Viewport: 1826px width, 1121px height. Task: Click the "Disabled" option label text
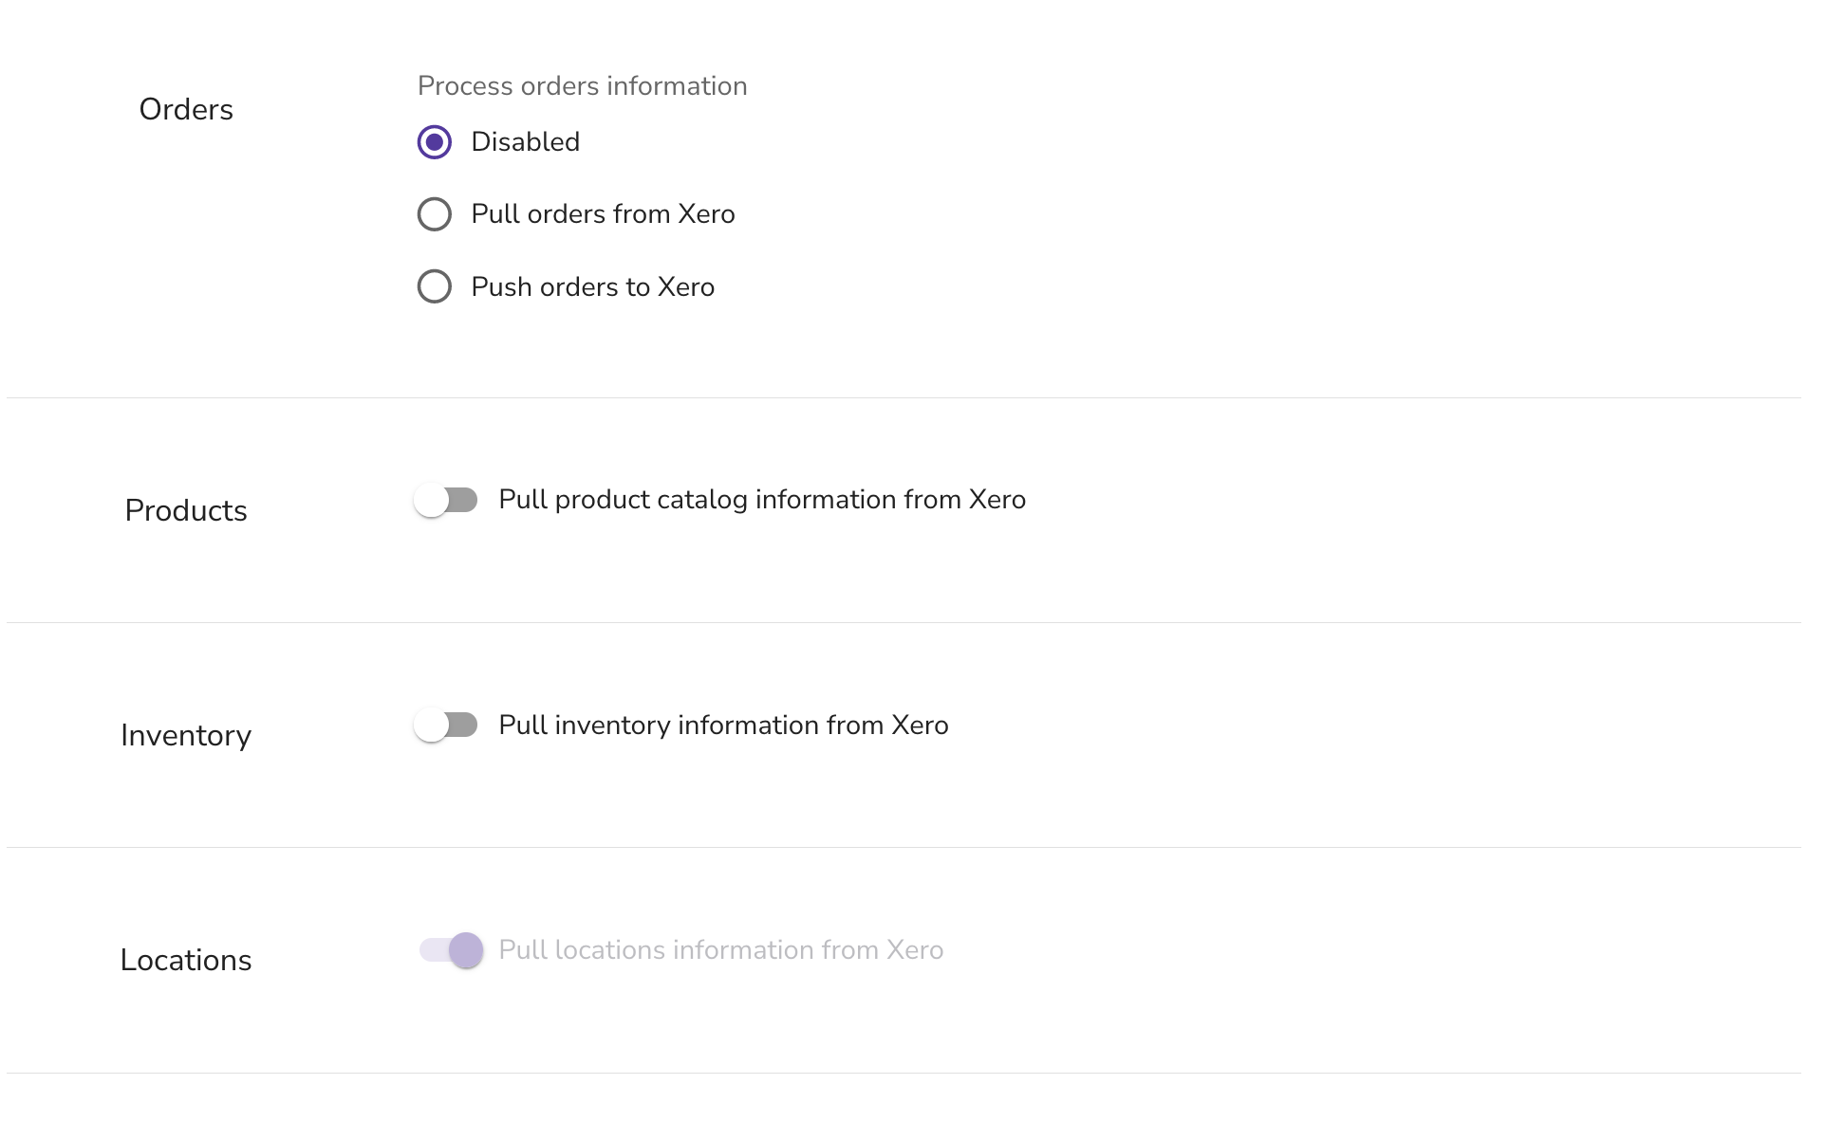[x=525, y=142]
